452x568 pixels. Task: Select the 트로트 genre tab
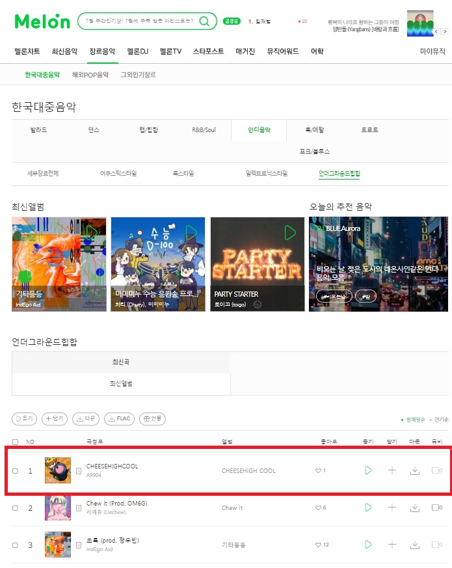(370, 129)
